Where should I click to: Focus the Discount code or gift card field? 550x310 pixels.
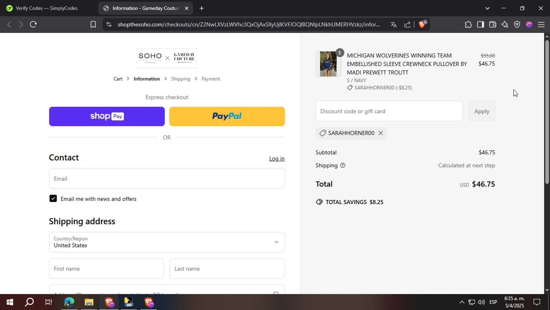(x=389, y=111)
